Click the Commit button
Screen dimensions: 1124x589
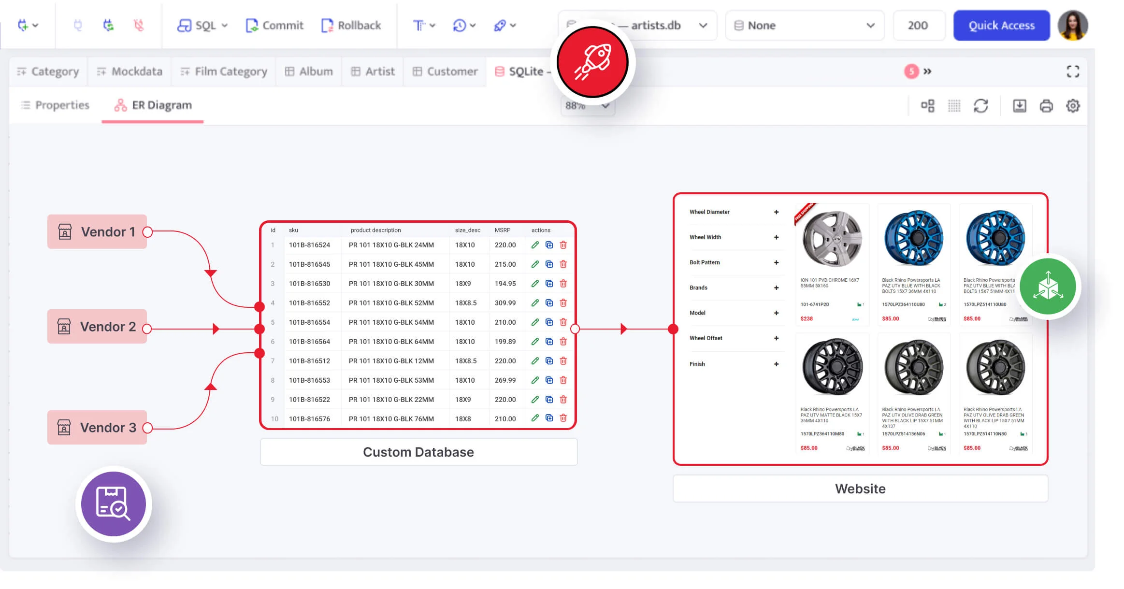[x=274, y=26]
